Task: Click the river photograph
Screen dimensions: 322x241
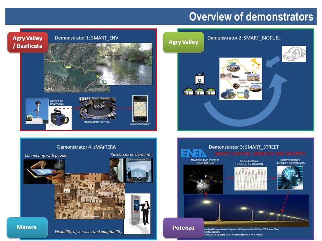Action: coord(124,64)
